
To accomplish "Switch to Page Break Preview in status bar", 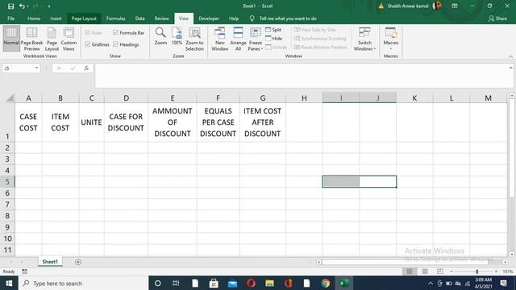I will click(x=440, y=271).
